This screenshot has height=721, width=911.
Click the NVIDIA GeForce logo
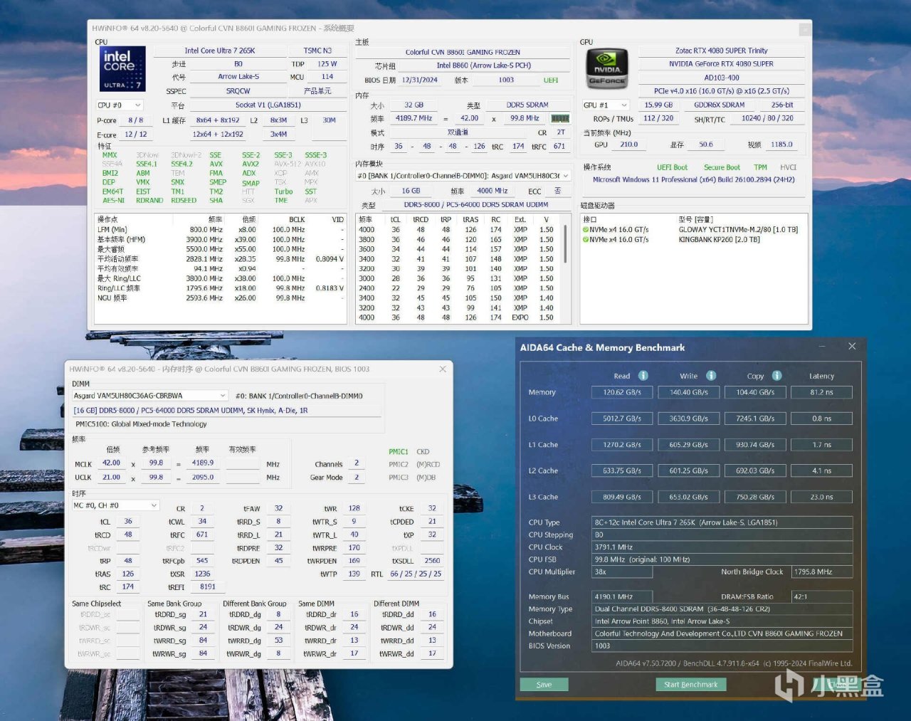[x=606, y=69]
